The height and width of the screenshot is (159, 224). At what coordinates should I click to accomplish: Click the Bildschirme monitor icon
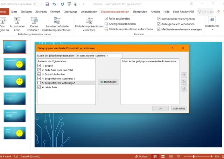coord(212,20)
